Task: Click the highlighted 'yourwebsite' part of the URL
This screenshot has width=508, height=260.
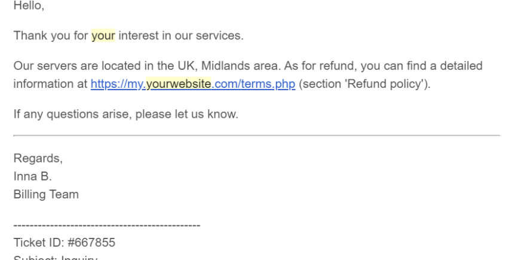Action: pyautogui.click(x=179, y=84)
